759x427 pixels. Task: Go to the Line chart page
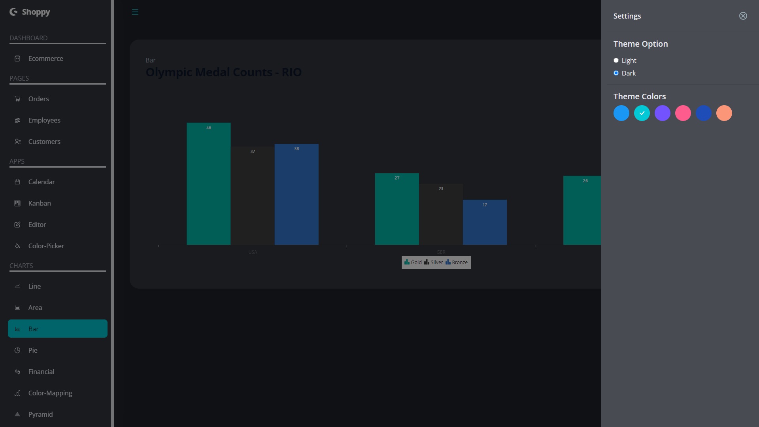[x=34, y=286]
